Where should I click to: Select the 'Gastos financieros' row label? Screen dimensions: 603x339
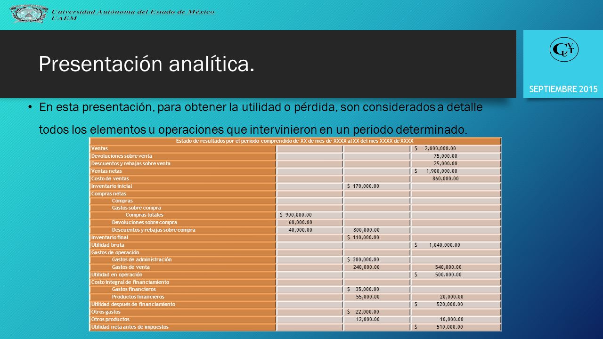133,289
